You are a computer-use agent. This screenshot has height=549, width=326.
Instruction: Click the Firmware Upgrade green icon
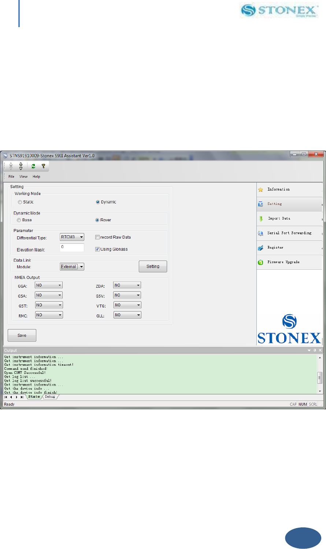pos(260,262)
